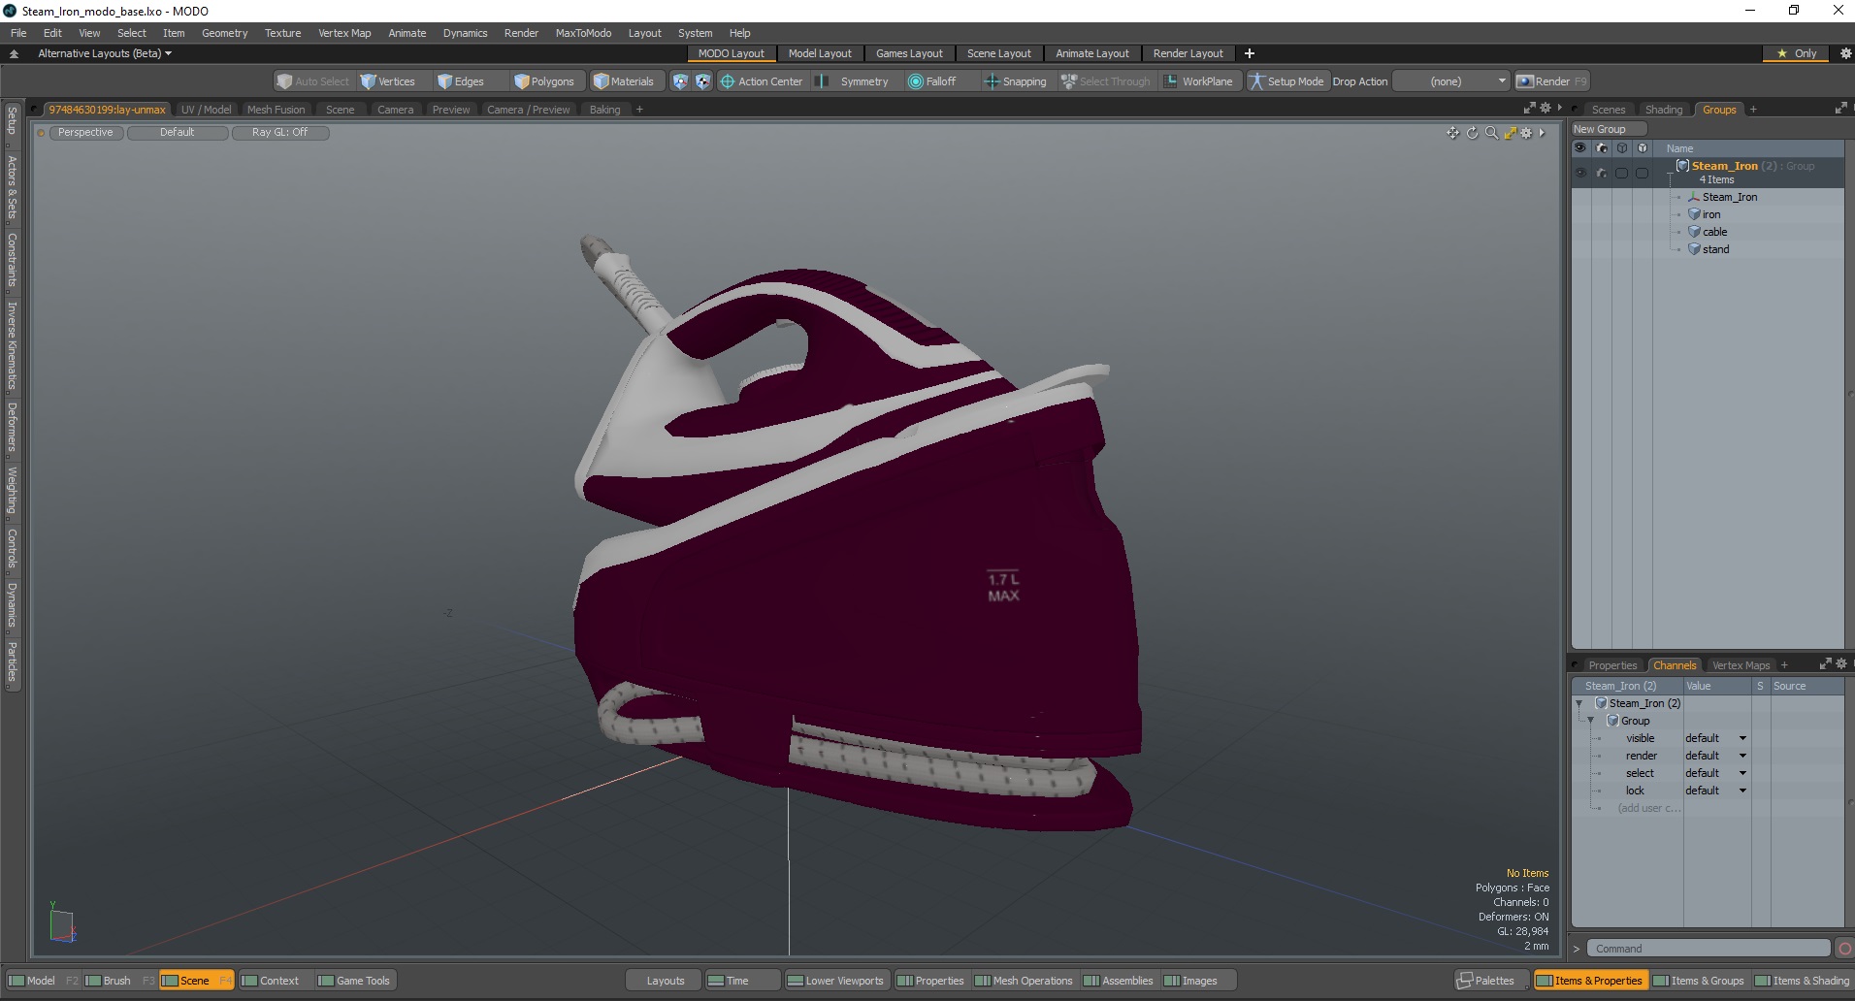Open Drop Action (none) dropdown
The image size is (1855, 1001).
coord(1450,81)
